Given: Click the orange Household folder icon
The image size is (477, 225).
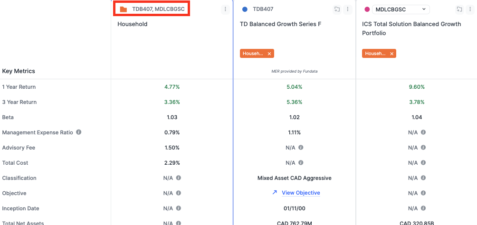Looking at the screenshot, I should pos(123,9).
